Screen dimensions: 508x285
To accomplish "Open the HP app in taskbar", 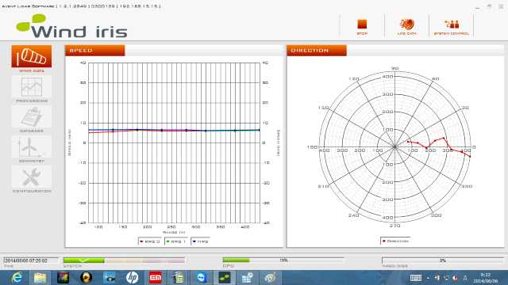I will tap(132, 278).
